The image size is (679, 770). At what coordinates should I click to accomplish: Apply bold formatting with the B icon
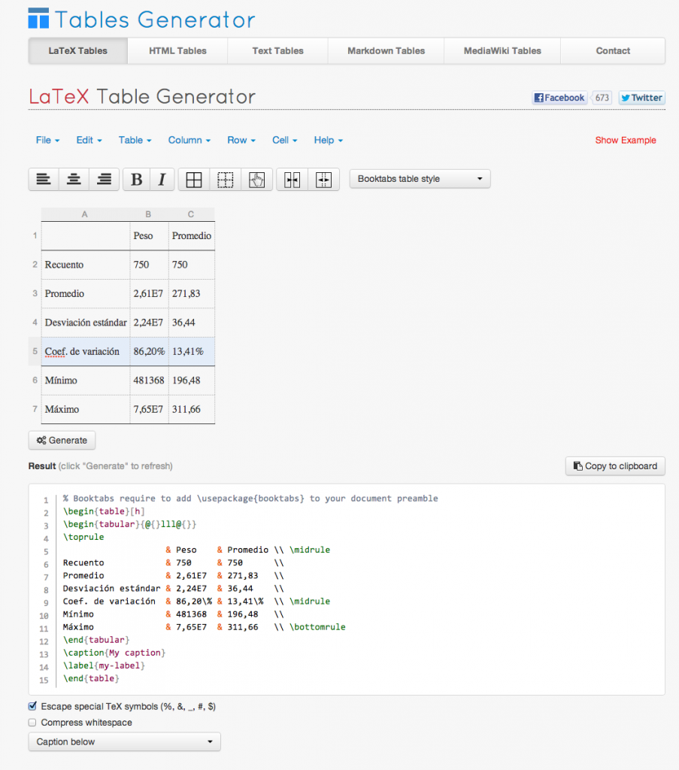[136, 179]
